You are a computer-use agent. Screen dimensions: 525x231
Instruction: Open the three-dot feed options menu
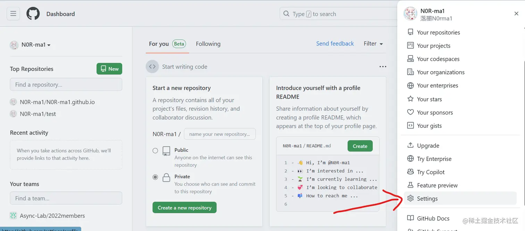[383, 67]
